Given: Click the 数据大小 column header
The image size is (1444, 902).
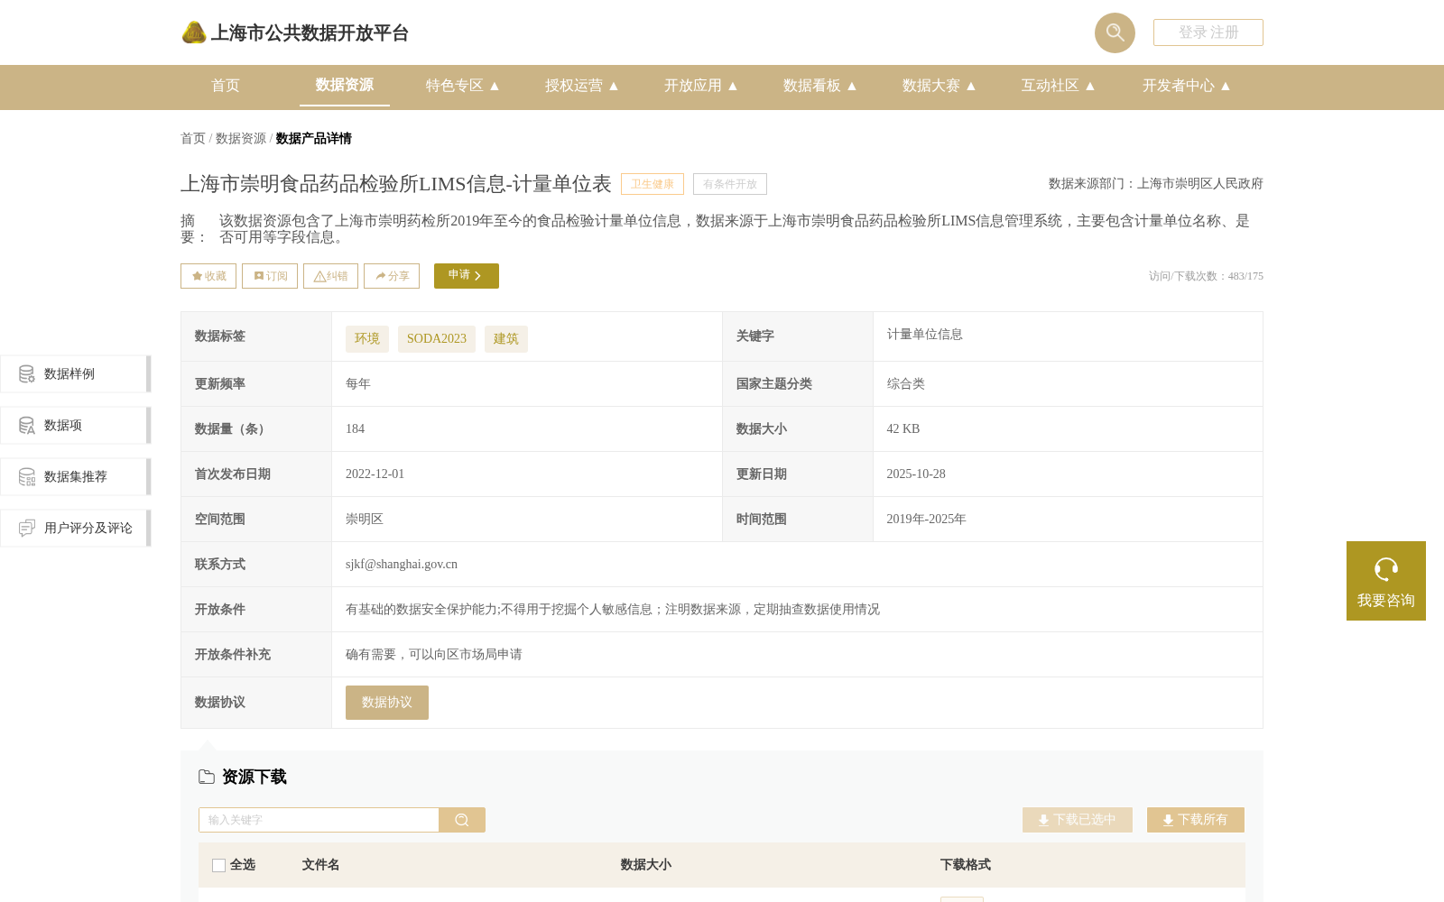Looking at the screenshot, I should coord(646,865).
